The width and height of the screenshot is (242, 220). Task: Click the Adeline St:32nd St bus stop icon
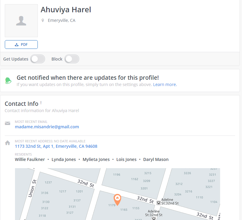[x=159, y=203]
